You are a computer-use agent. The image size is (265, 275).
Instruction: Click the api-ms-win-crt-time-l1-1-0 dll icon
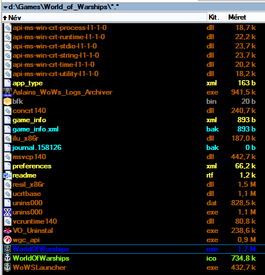coord(8,65)
